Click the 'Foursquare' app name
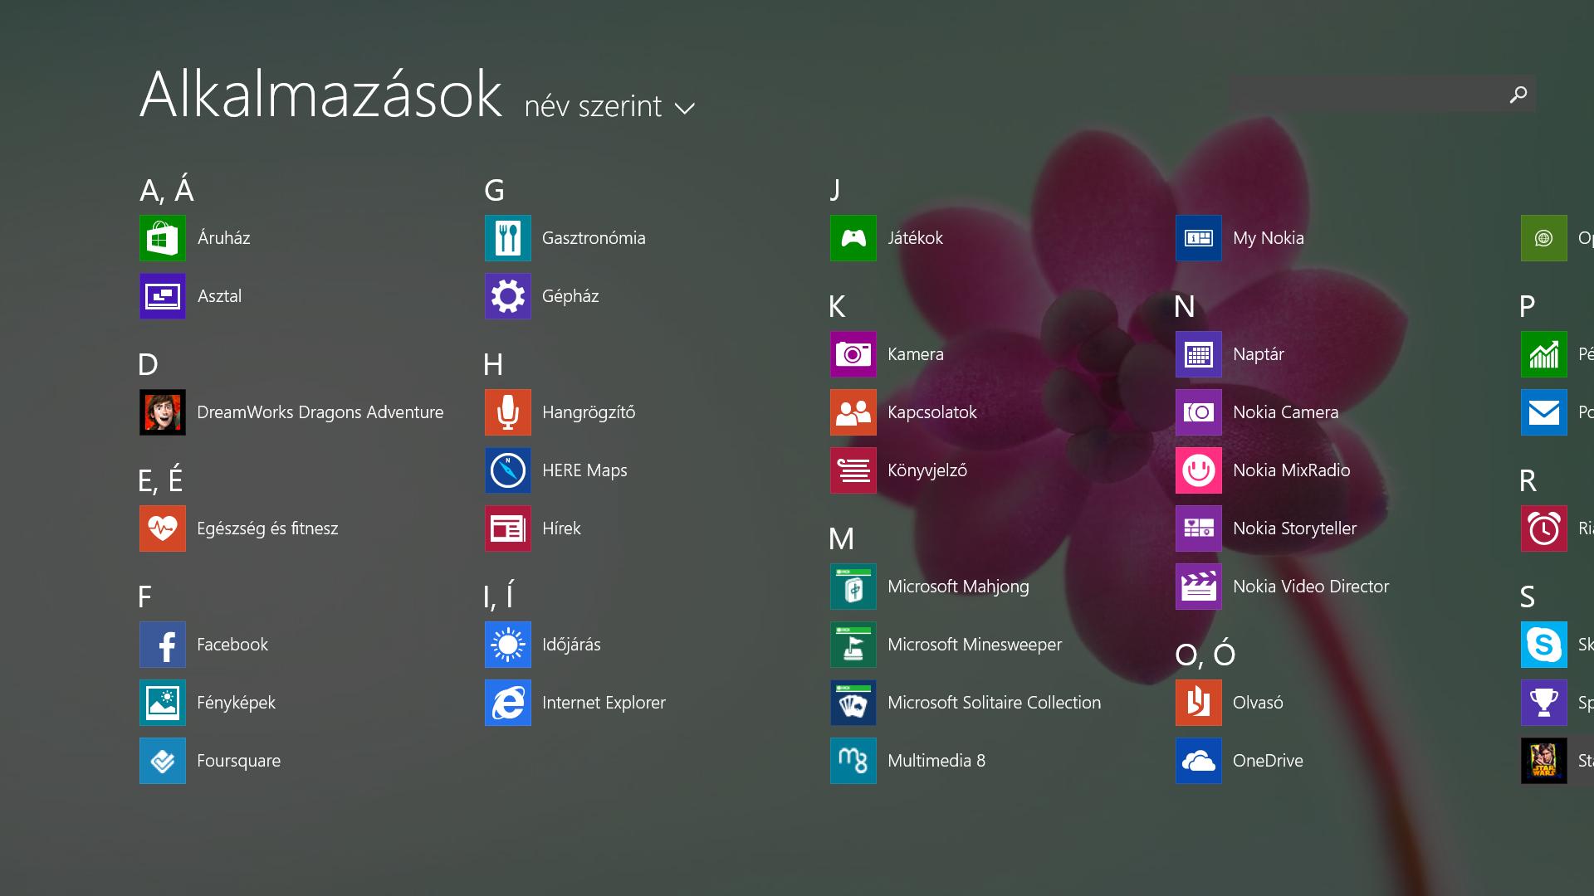This screenshot has width=1594, height=896. 239,761
